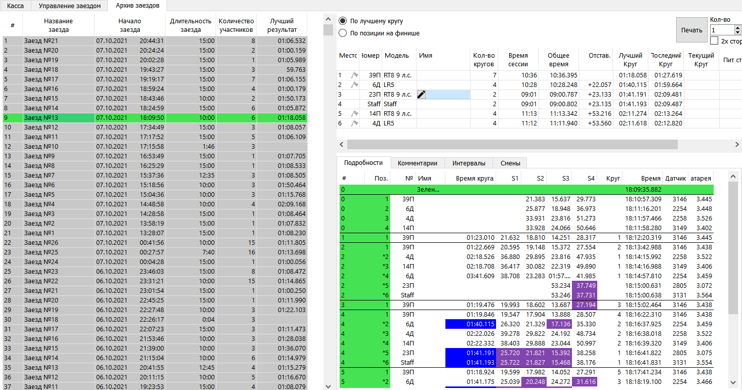Decrease the Кол-во value with the down arrow
Viewport: 742px width, 390px height.
737,33
